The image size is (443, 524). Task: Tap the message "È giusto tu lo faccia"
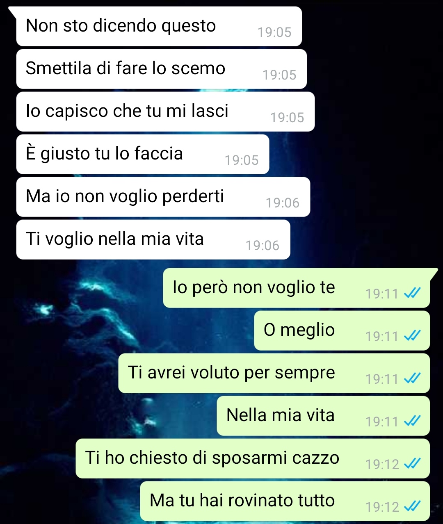pos(143,154)
